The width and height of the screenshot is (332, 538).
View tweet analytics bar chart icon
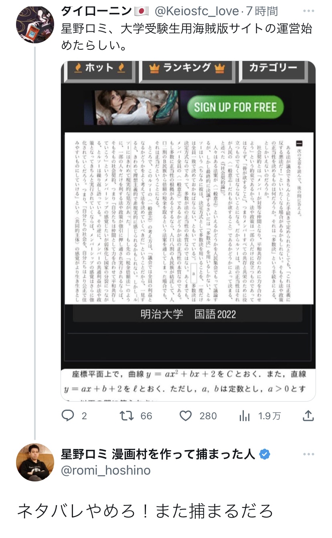point(244,416)
